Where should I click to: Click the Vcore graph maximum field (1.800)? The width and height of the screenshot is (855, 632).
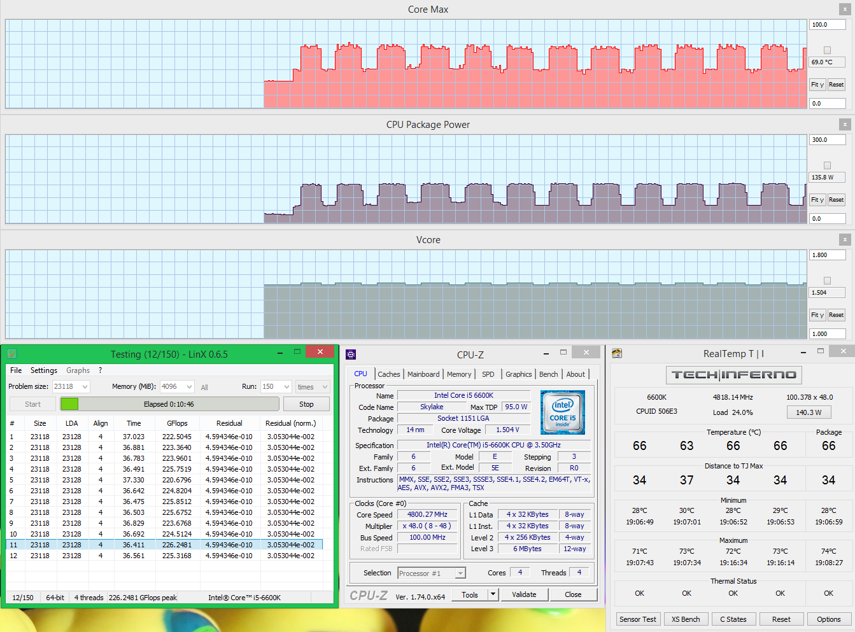[x=827, y=255]
